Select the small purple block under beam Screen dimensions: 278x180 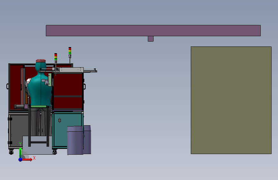pos(150,39)
